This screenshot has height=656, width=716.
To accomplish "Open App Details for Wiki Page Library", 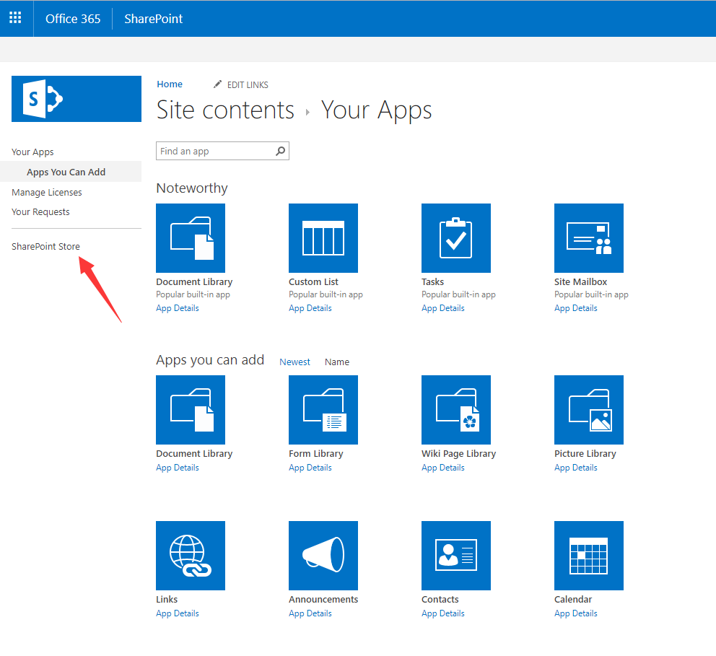I will [443, 468].
